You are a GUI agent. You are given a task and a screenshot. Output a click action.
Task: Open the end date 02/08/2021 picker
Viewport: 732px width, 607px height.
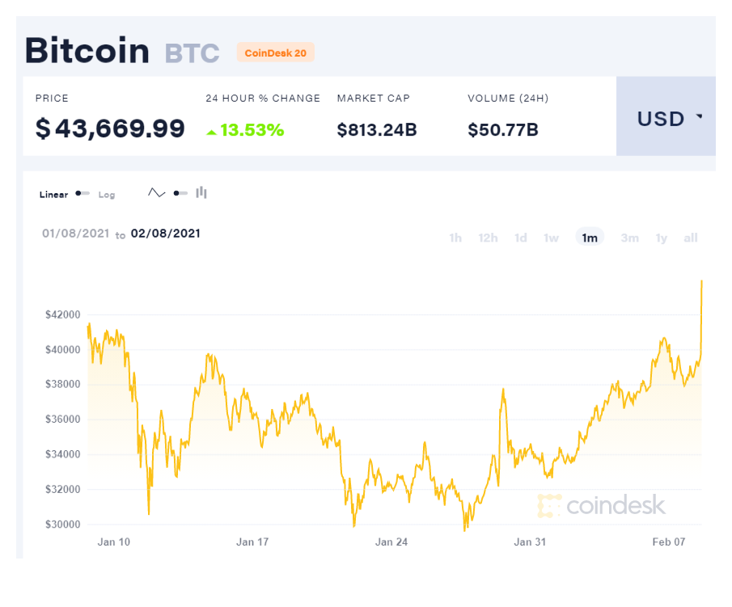pyautogui.click(x=166, y=234)
